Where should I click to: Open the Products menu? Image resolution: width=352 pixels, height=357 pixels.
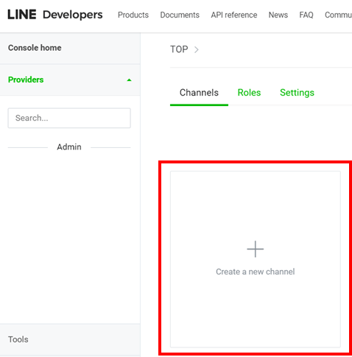133,15
